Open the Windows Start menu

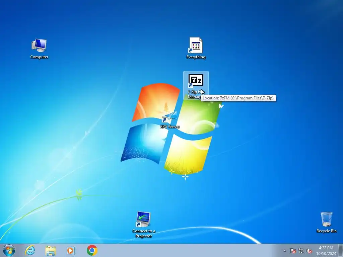click(9, 250)
